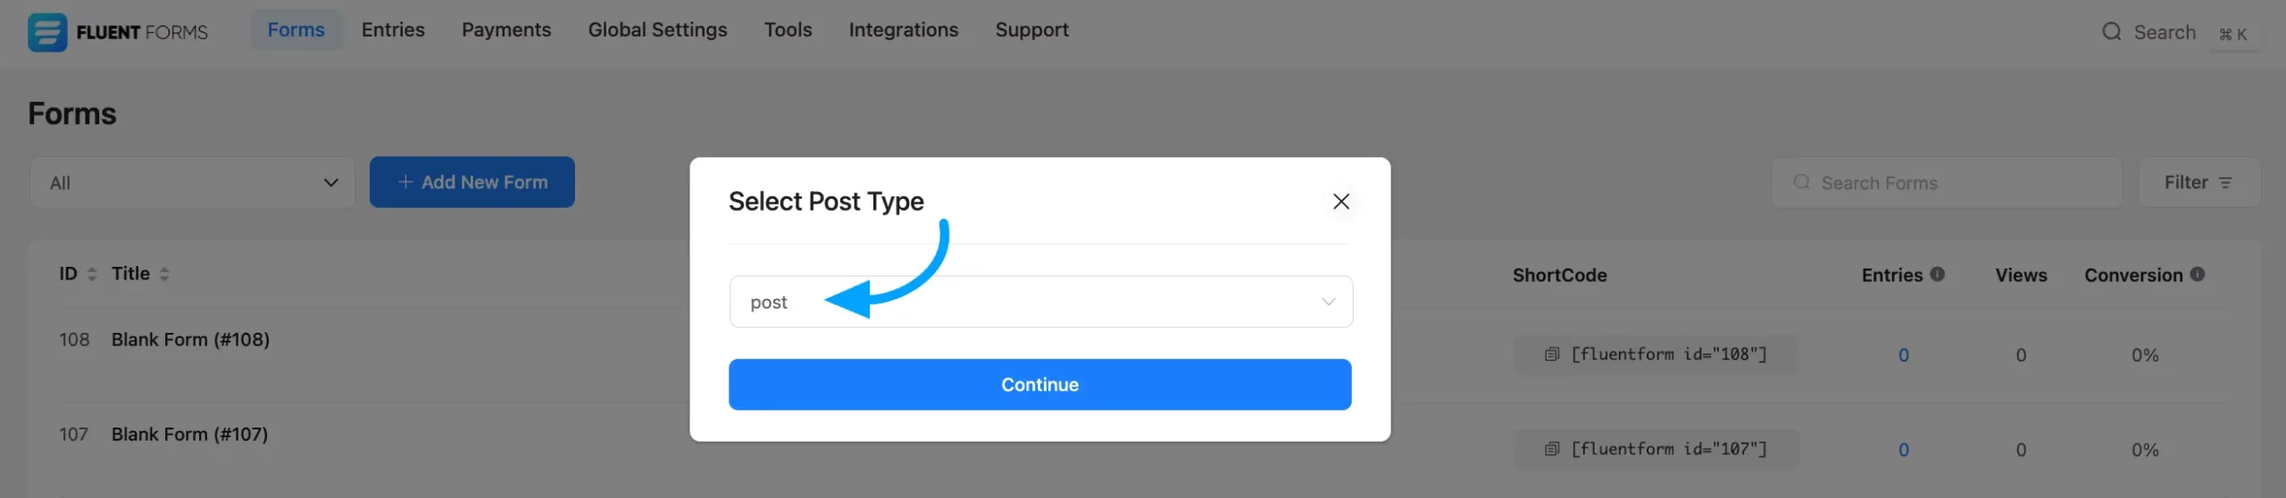Click the Search Forms input field
This screenshot has height=498, width=2286.
tap(1947, 183)
